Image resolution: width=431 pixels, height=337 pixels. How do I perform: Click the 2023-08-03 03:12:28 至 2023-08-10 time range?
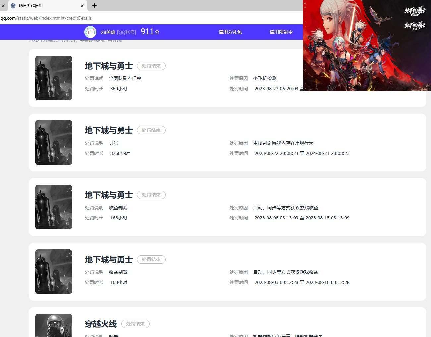coord(302,282)
